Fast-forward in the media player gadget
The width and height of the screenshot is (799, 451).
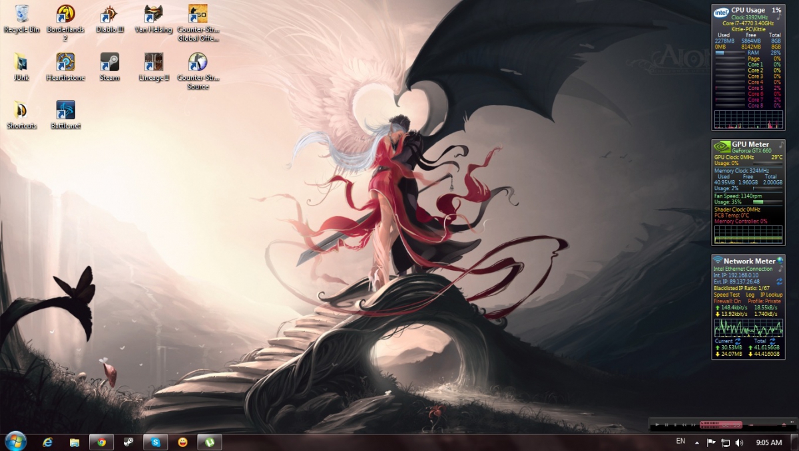[x=692, y=424]
